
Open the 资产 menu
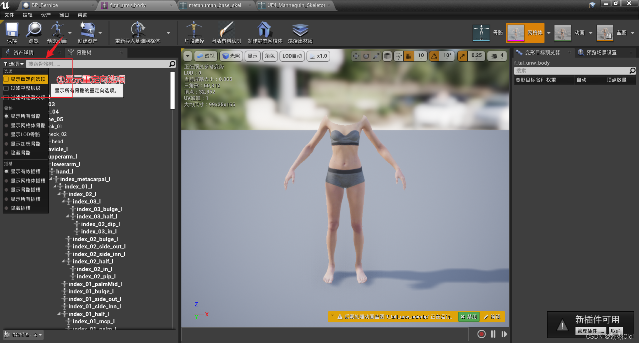46,15
